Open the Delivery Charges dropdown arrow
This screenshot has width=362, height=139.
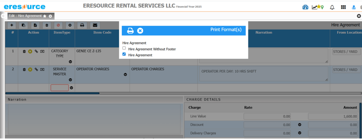point(300,133)
